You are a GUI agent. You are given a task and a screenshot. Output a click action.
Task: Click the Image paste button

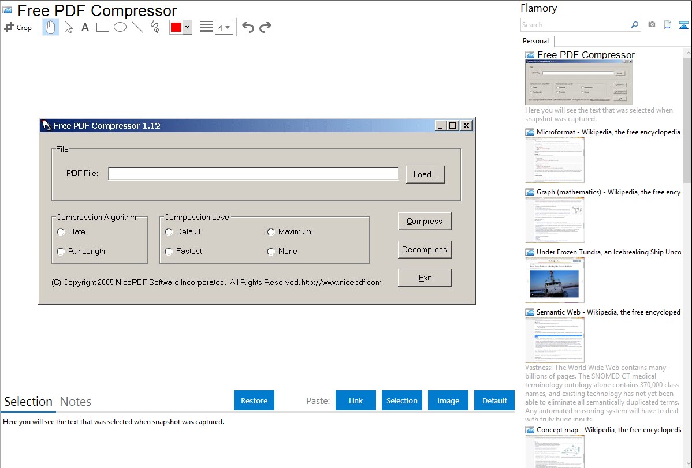click(448, 400)
